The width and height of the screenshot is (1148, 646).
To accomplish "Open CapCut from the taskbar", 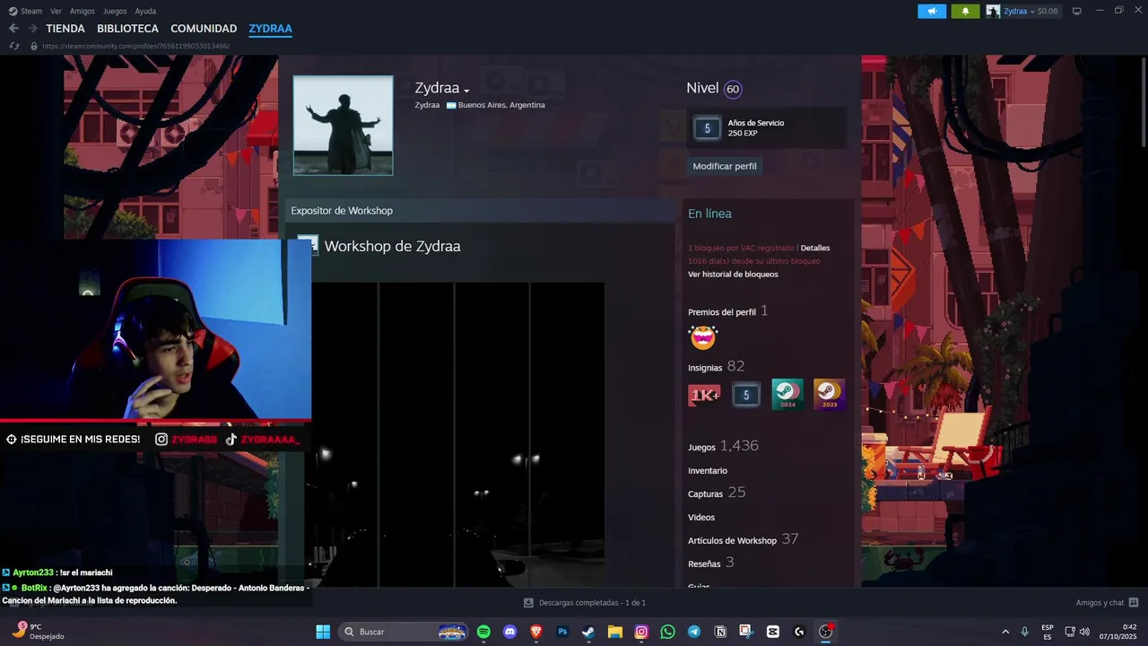I will tap(773, 632).
